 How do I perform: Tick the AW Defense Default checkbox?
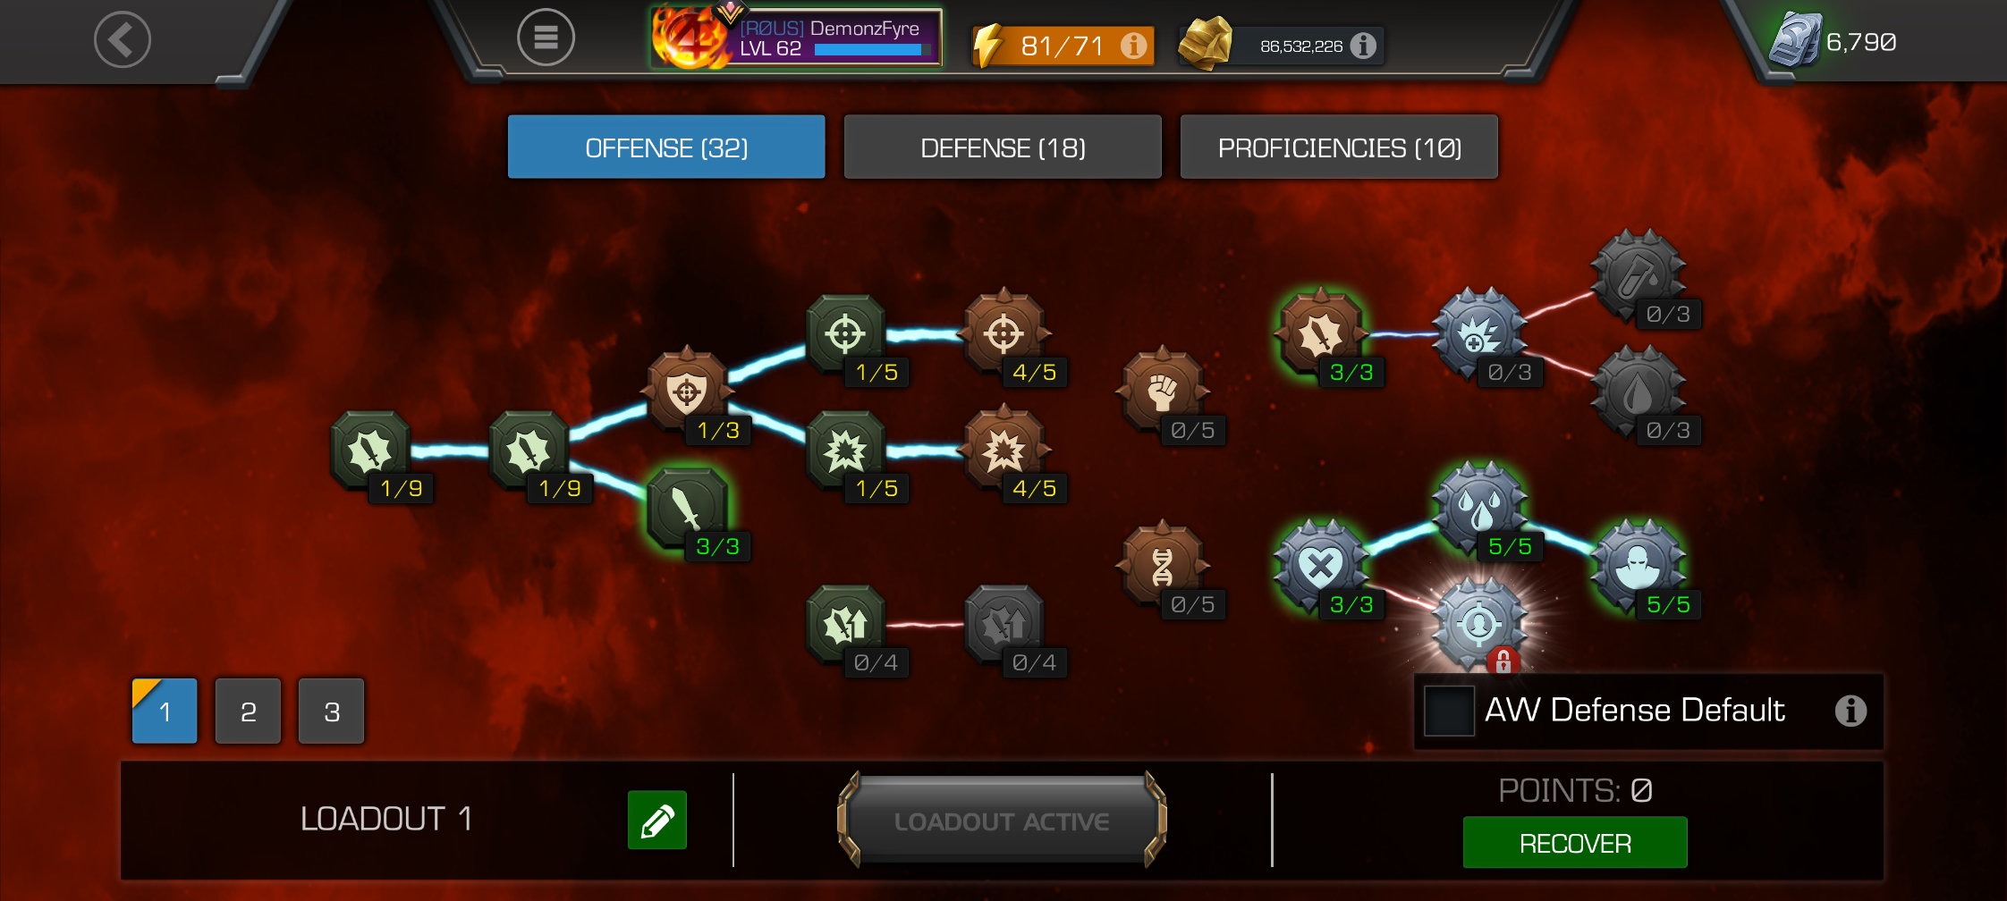tap(1449, 711)
